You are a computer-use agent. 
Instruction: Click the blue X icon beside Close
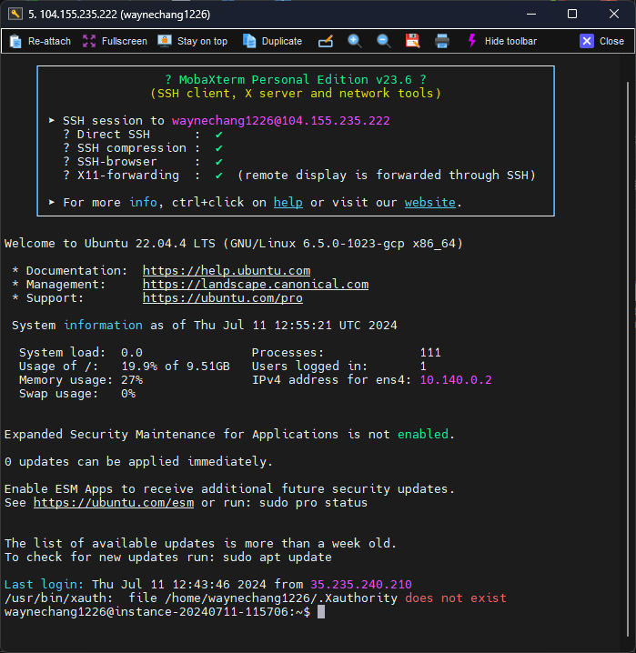587,41
